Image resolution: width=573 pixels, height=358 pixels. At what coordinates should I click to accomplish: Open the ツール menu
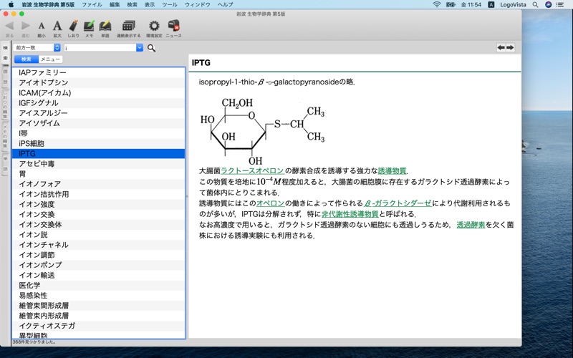tap(170, 4)
